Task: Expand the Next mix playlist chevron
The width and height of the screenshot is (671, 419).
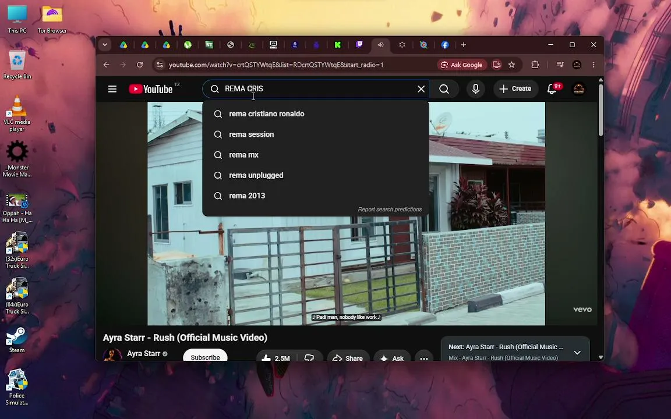Action: click(x=577, y=353)
